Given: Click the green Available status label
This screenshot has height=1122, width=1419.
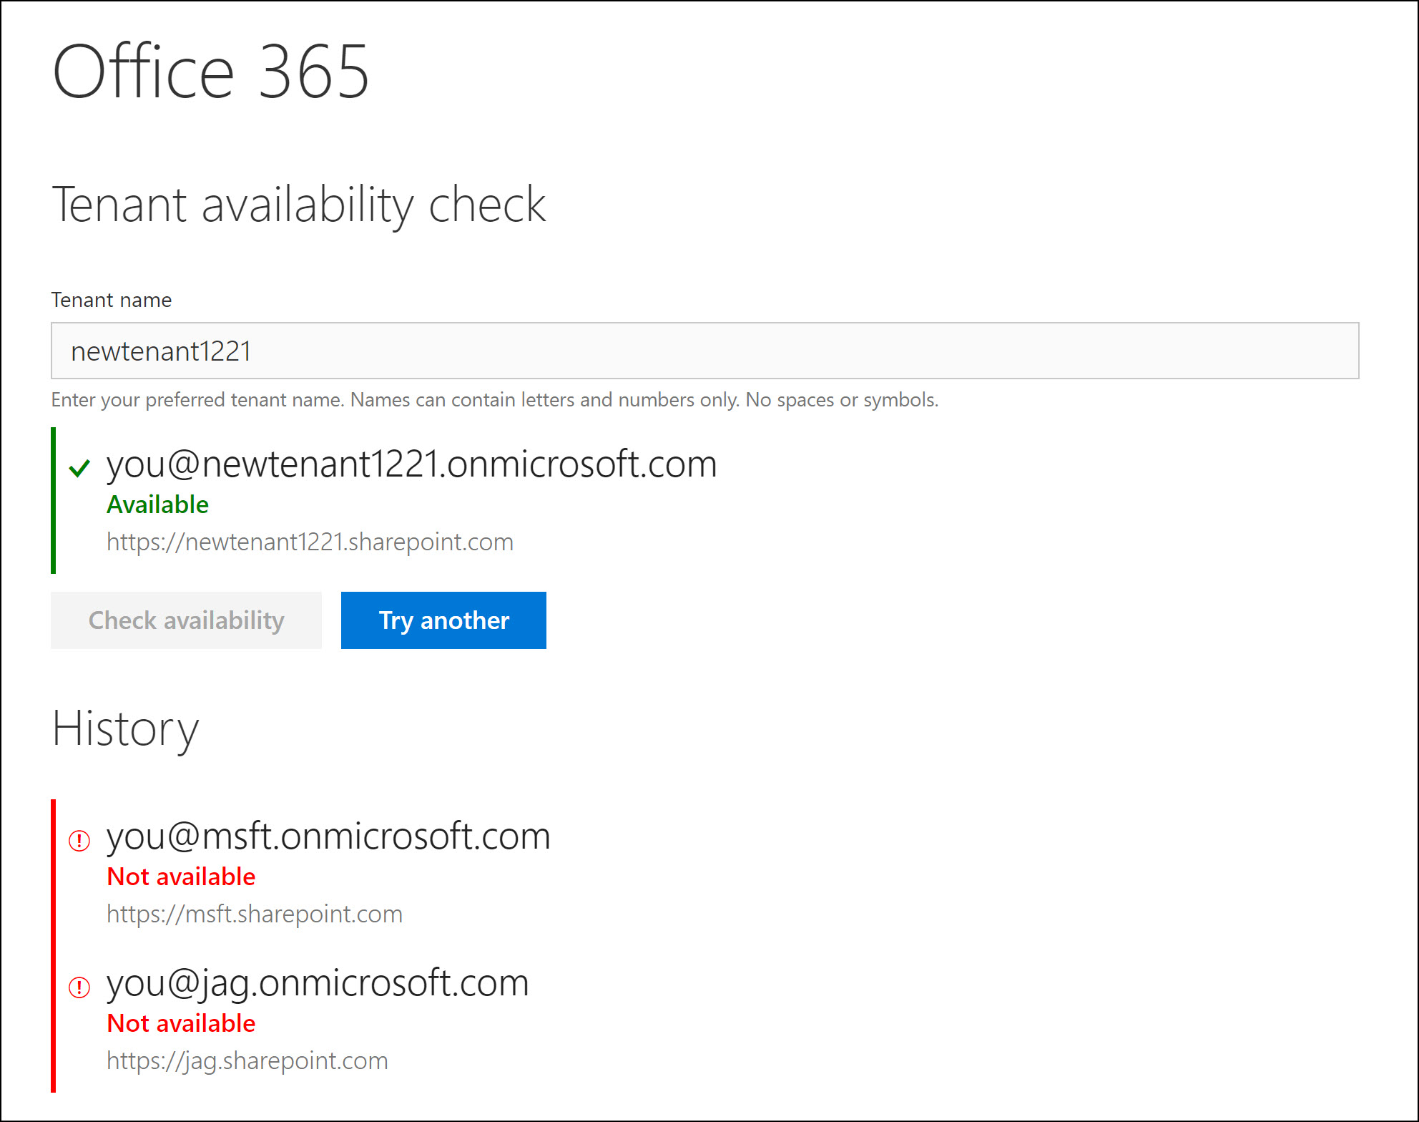Looking at the screenshot, I should click(x=157, y=504).
